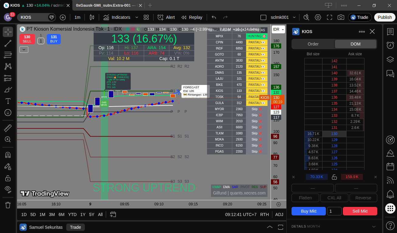Click the blue 131 BUY price box
The image size is (397, 233).
54,39
